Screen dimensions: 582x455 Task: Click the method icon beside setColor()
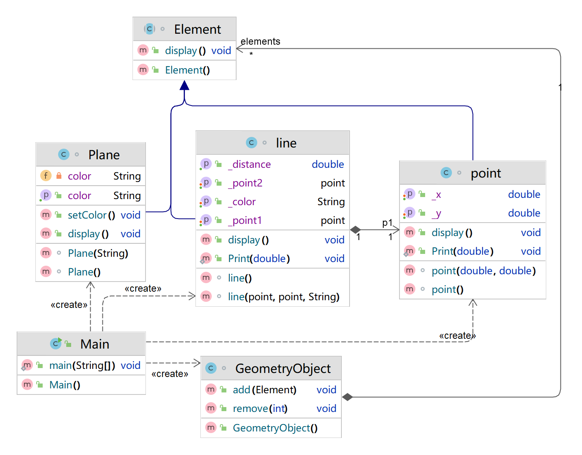46,215
